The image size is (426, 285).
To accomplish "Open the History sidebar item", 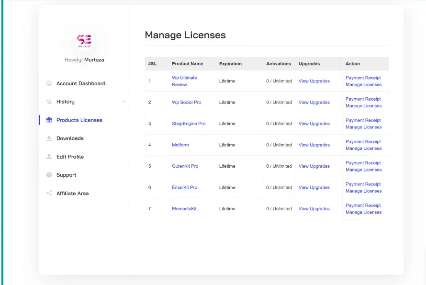I will click(66, 102).
